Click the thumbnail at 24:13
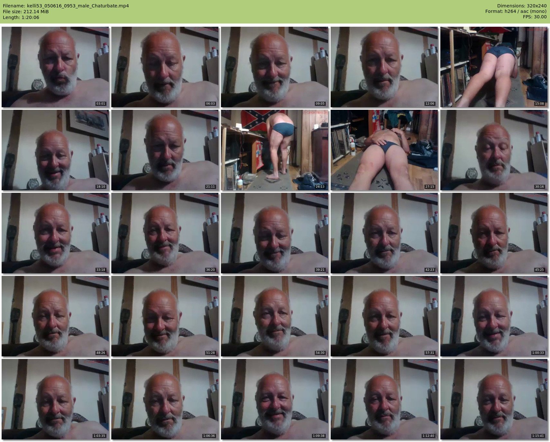This screenshot has width=550, height=442. [275, 150]
